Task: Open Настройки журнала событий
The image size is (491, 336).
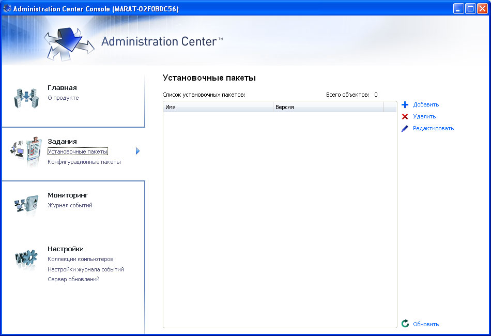Action: click(85, 269)
